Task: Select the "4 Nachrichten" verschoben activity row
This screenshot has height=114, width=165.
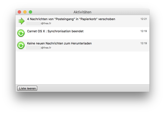Action: (82, 21)
